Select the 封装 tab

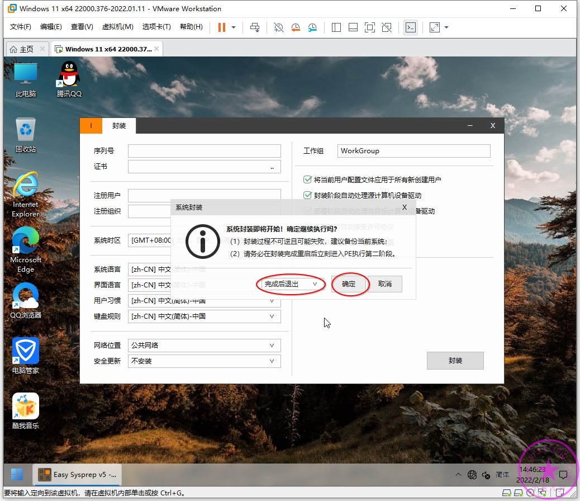(119, 126)
